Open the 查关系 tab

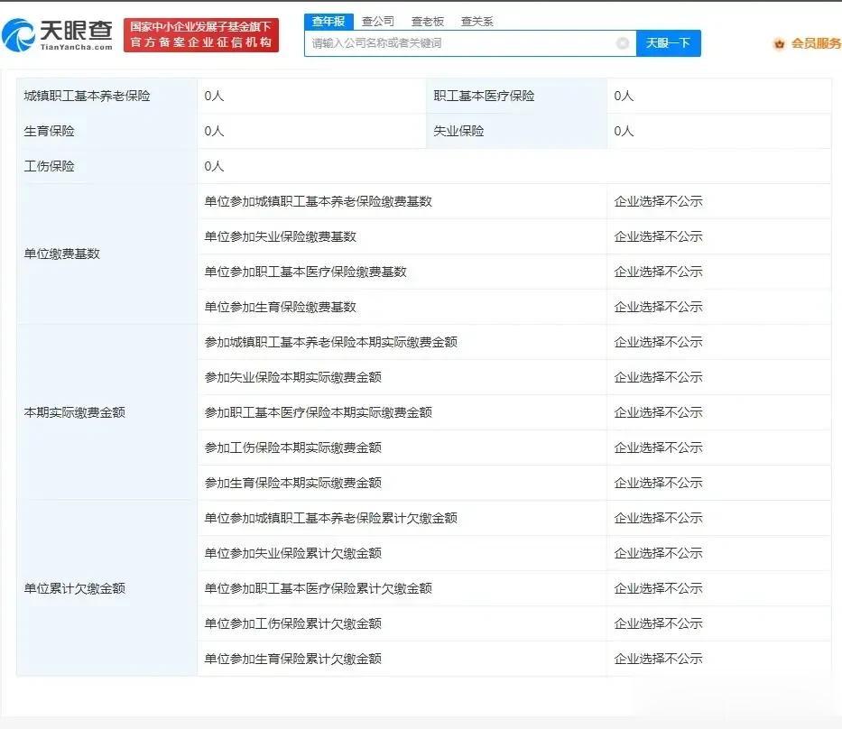[x=477, y=21]
